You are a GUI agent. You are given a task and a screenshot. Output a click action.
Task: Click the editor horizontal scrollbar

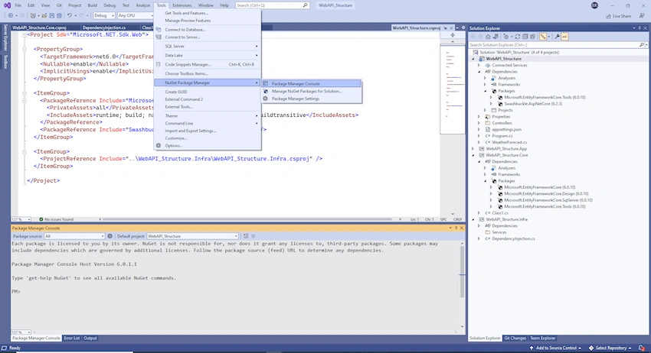[x=247, y=219]
